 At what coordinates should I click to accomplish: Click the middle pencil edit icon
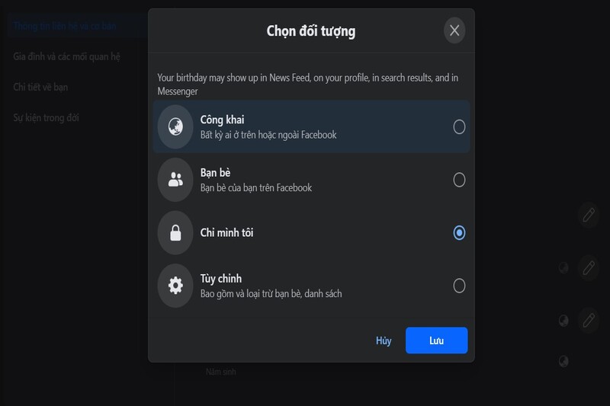[588, 267]
